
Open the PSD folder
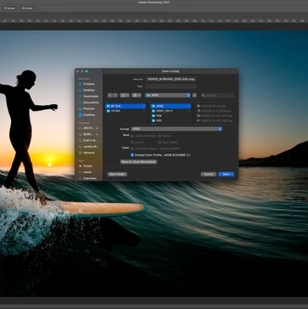(x=170, y=120)
